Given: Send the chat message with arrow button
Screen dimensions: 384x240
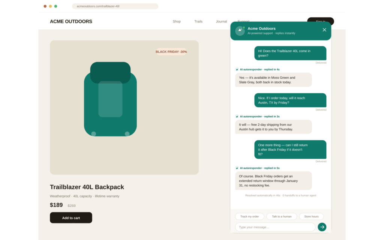Looking at the screenshot, I should coord(322,227).
